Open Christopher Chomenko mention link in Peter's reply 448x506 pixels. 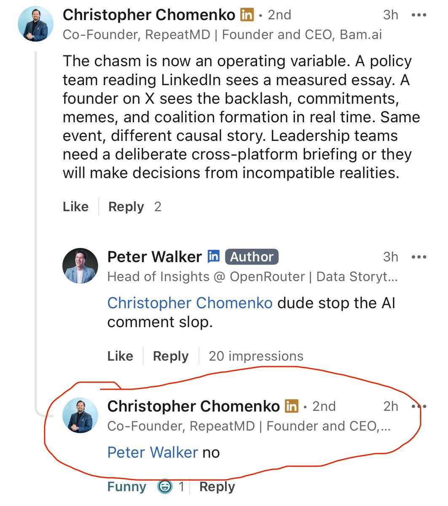click(190, 303)
